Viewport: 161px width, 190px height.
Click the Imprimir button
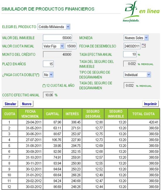(150, 104)
